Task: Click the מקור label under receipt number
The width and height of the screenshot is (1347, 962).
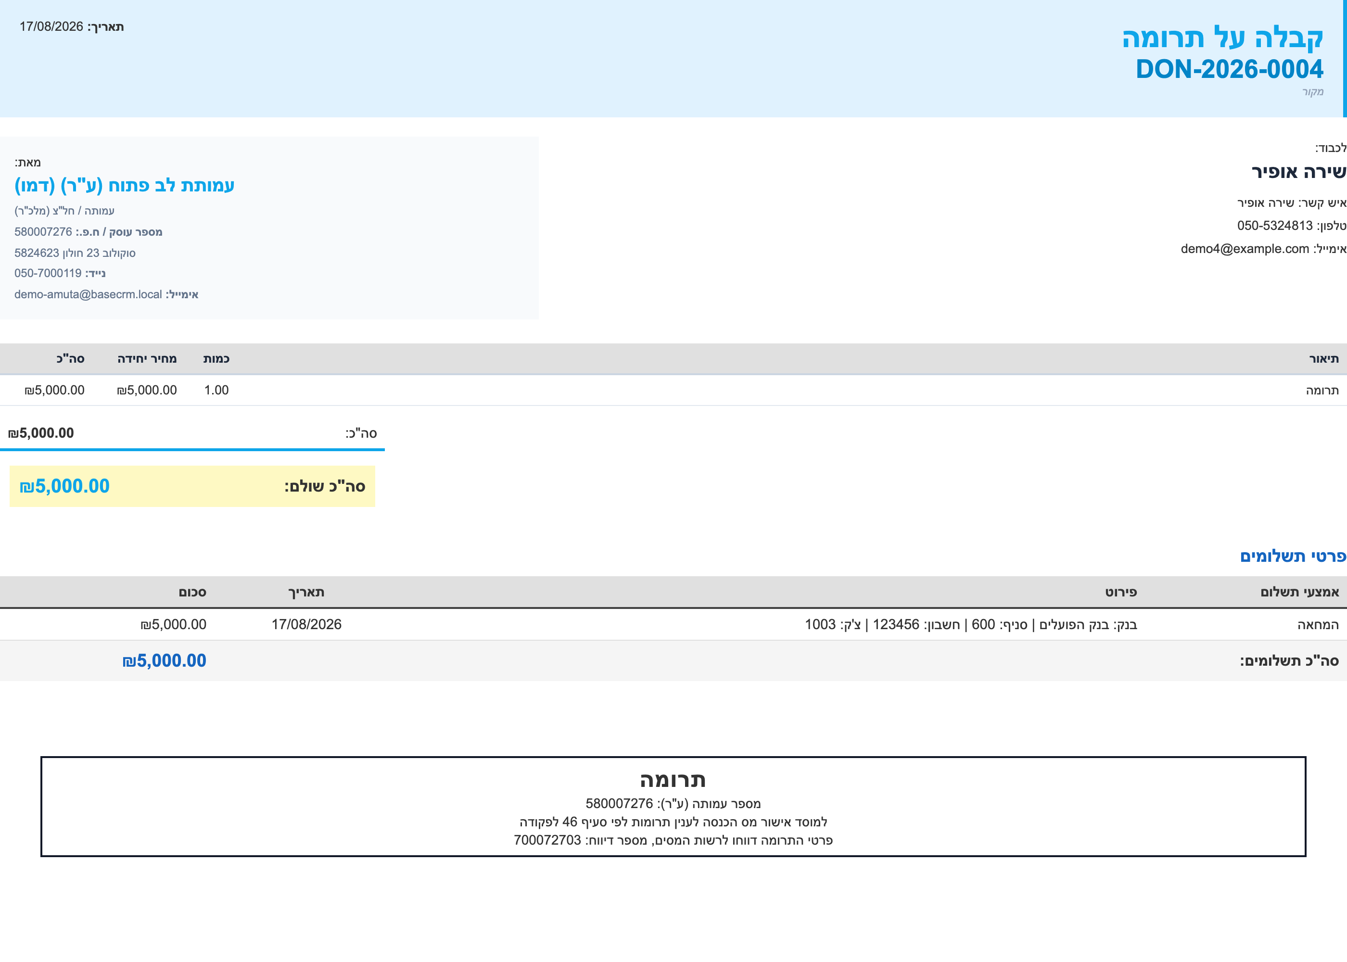Action: [1313, 92]
